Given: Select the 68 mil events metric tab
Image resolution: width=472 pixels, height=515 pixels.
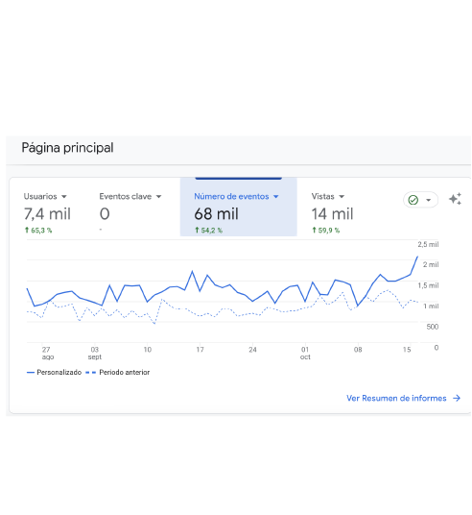Looking at the screenshot, I should [239, 207].
